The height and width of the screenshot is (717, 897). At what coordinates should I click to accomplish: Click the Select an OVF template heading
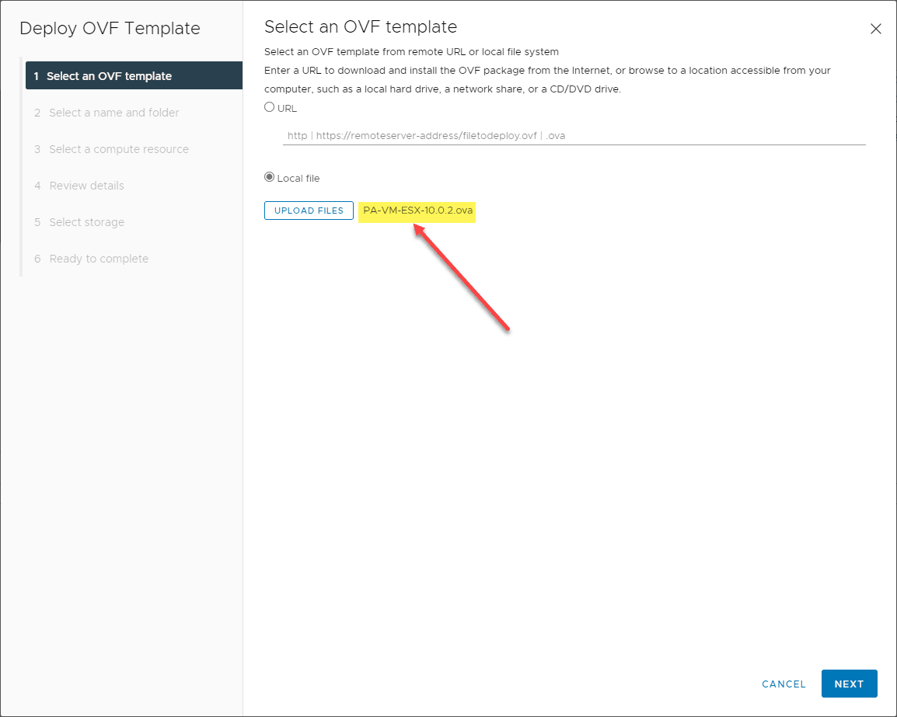(x=360, y=27)
